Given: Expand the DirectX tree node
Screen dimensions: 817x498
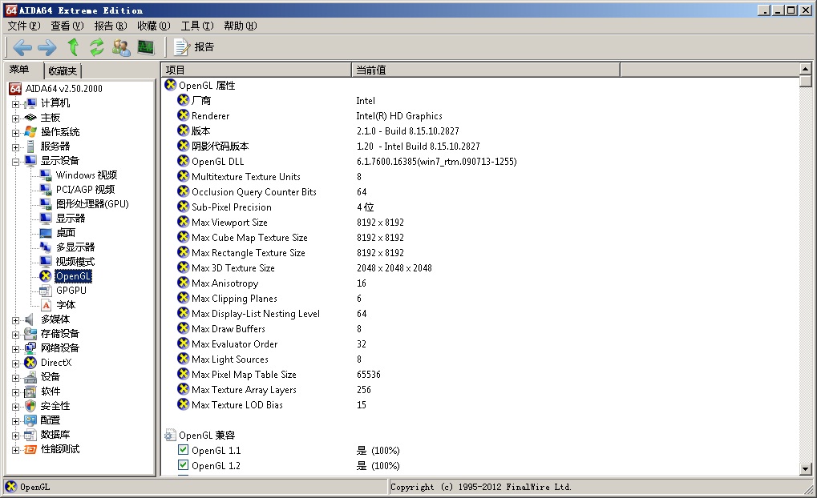Looking at the screenshot, I should (15, 363).
